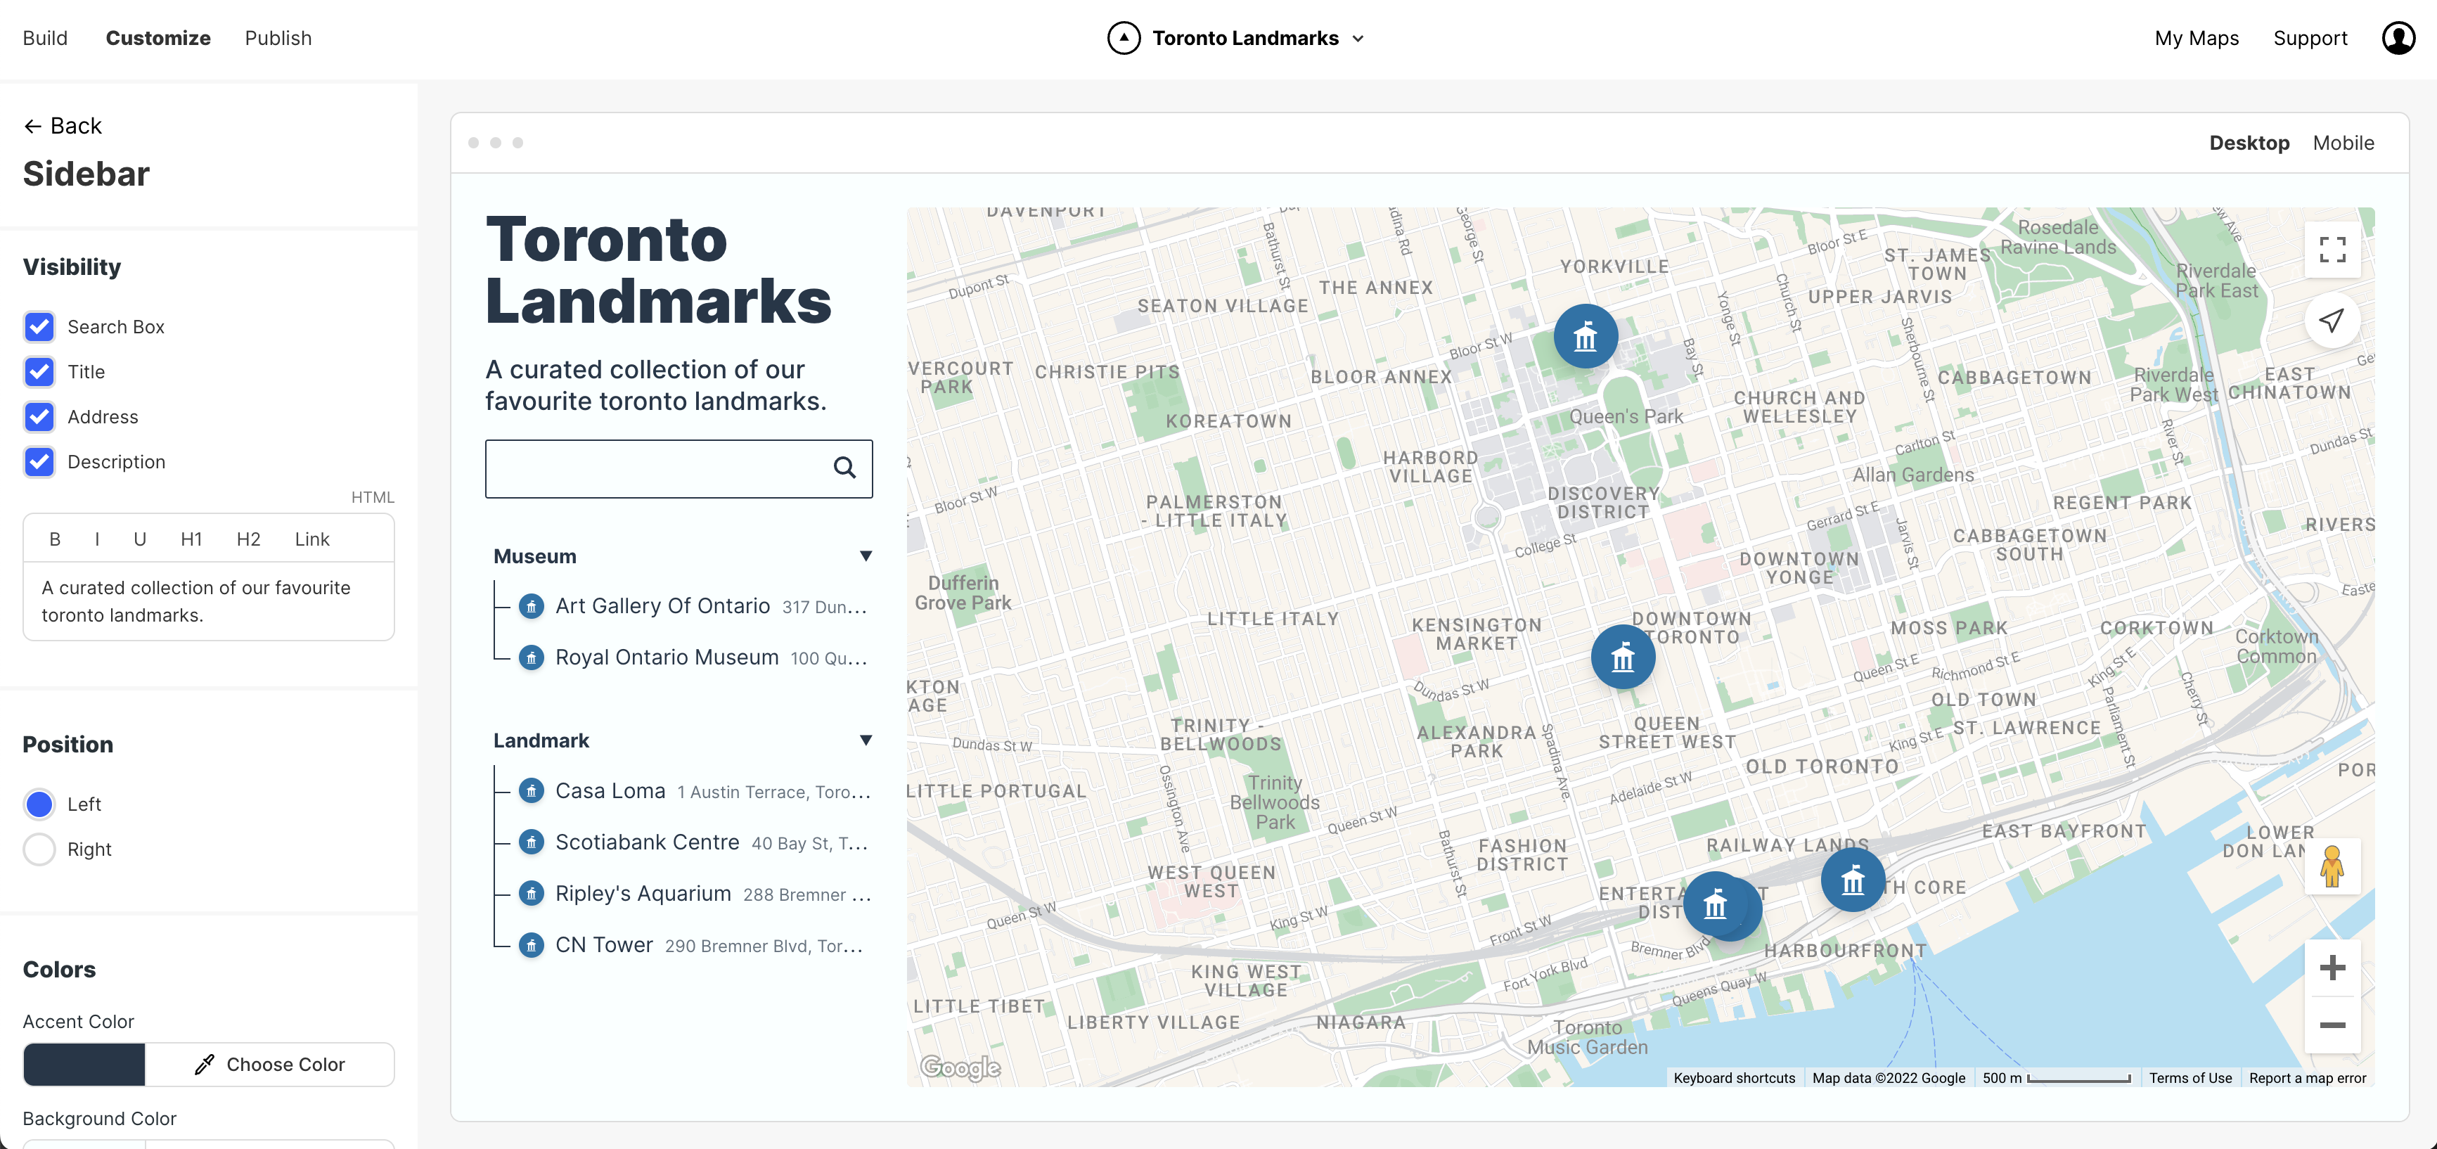Screen dimensions: 2437x1149
Task: Open the Toronto Landmarks map switcher dropdown
Action: tap(1359, 39)
